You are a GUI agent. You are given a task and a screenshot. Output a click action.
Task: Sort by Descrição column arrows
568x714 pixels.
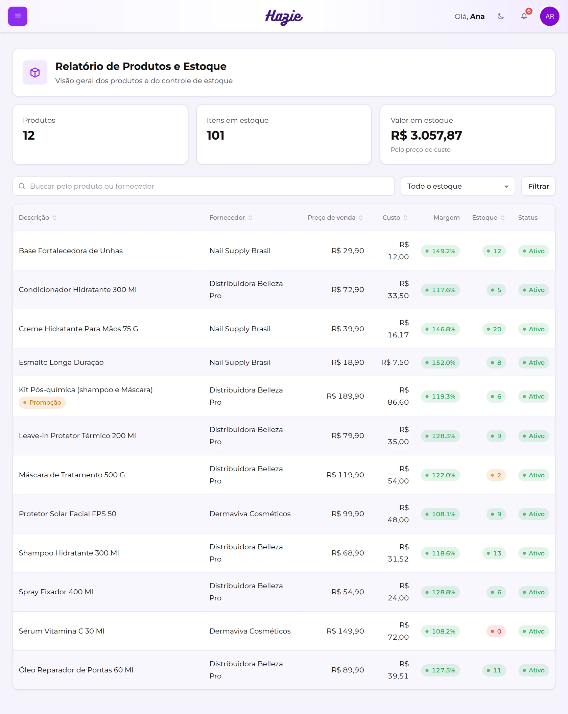click(x=54, y=218)
